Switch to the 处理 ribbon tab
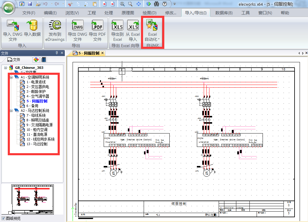 [109, 13]
